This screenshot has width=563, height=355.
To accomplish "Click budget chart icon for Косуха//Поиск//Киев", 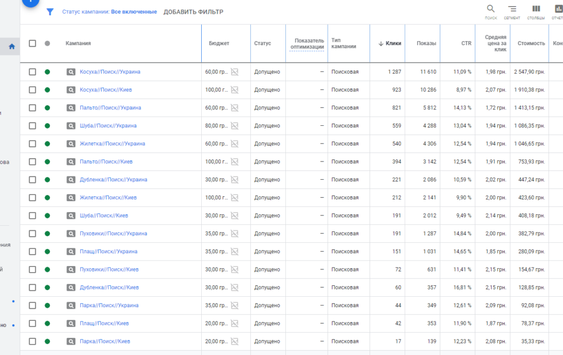I will (234, 90).
